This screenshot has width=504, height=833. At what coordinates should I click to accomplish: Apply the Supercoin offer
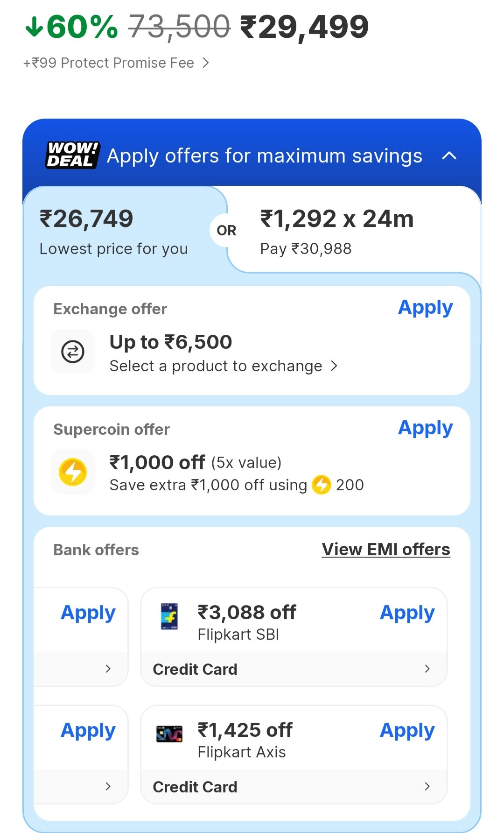tap(425, 428)
